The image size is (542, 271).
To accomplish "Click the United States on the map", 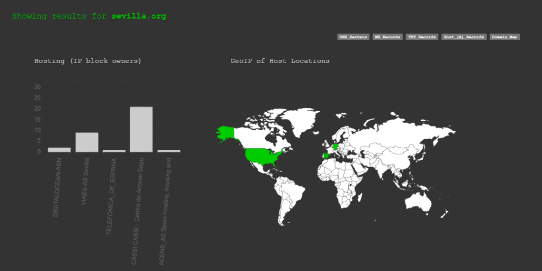I will [x=263, y=156].
